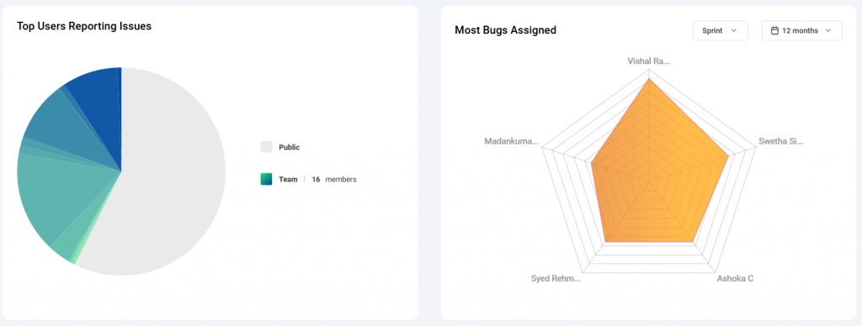Click the Ashoka C radar axis label
Viewport: 862px width, 326px height.
pos(735,278)
